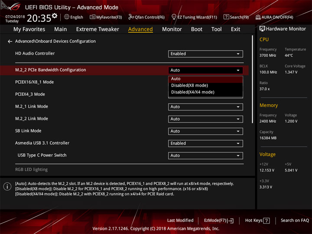Click the EzMode exit arrow icon
The width and height of the screenshot is (312, 234).
231,221
